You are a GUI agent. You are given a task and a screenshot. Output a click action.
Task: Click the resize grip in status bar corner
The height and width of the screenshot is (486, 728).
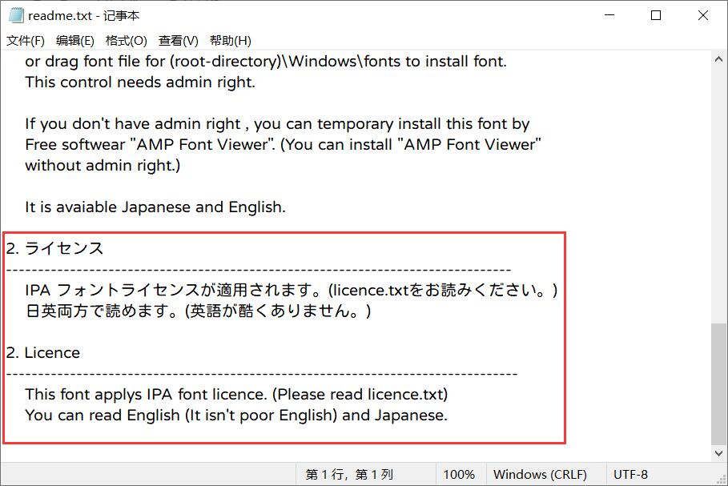pyautogui.click(x=721, y=479)
